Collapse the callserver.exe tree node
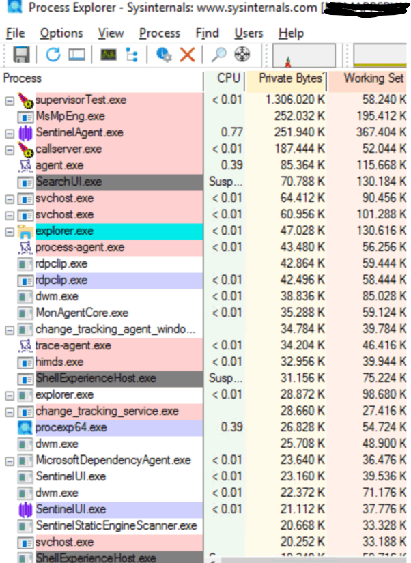The width and height of the screenshot is (411, 563). tap(10, 150)
